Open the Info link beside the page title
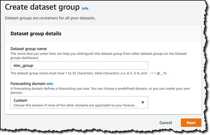Image resolution: width=210 pixels, height=135 pixels. coord(85,8)
